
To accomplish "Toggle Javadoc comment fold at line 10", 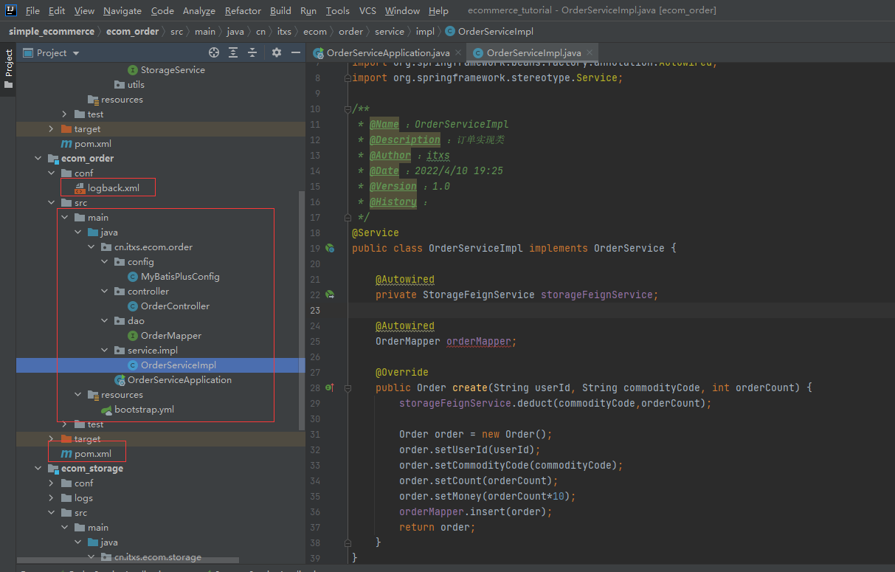I will tap(348, 109).
